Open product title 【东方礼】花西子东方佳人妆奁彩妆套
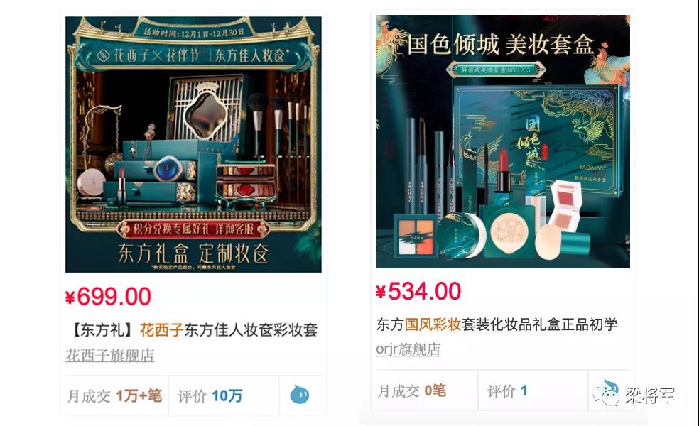 193,329
